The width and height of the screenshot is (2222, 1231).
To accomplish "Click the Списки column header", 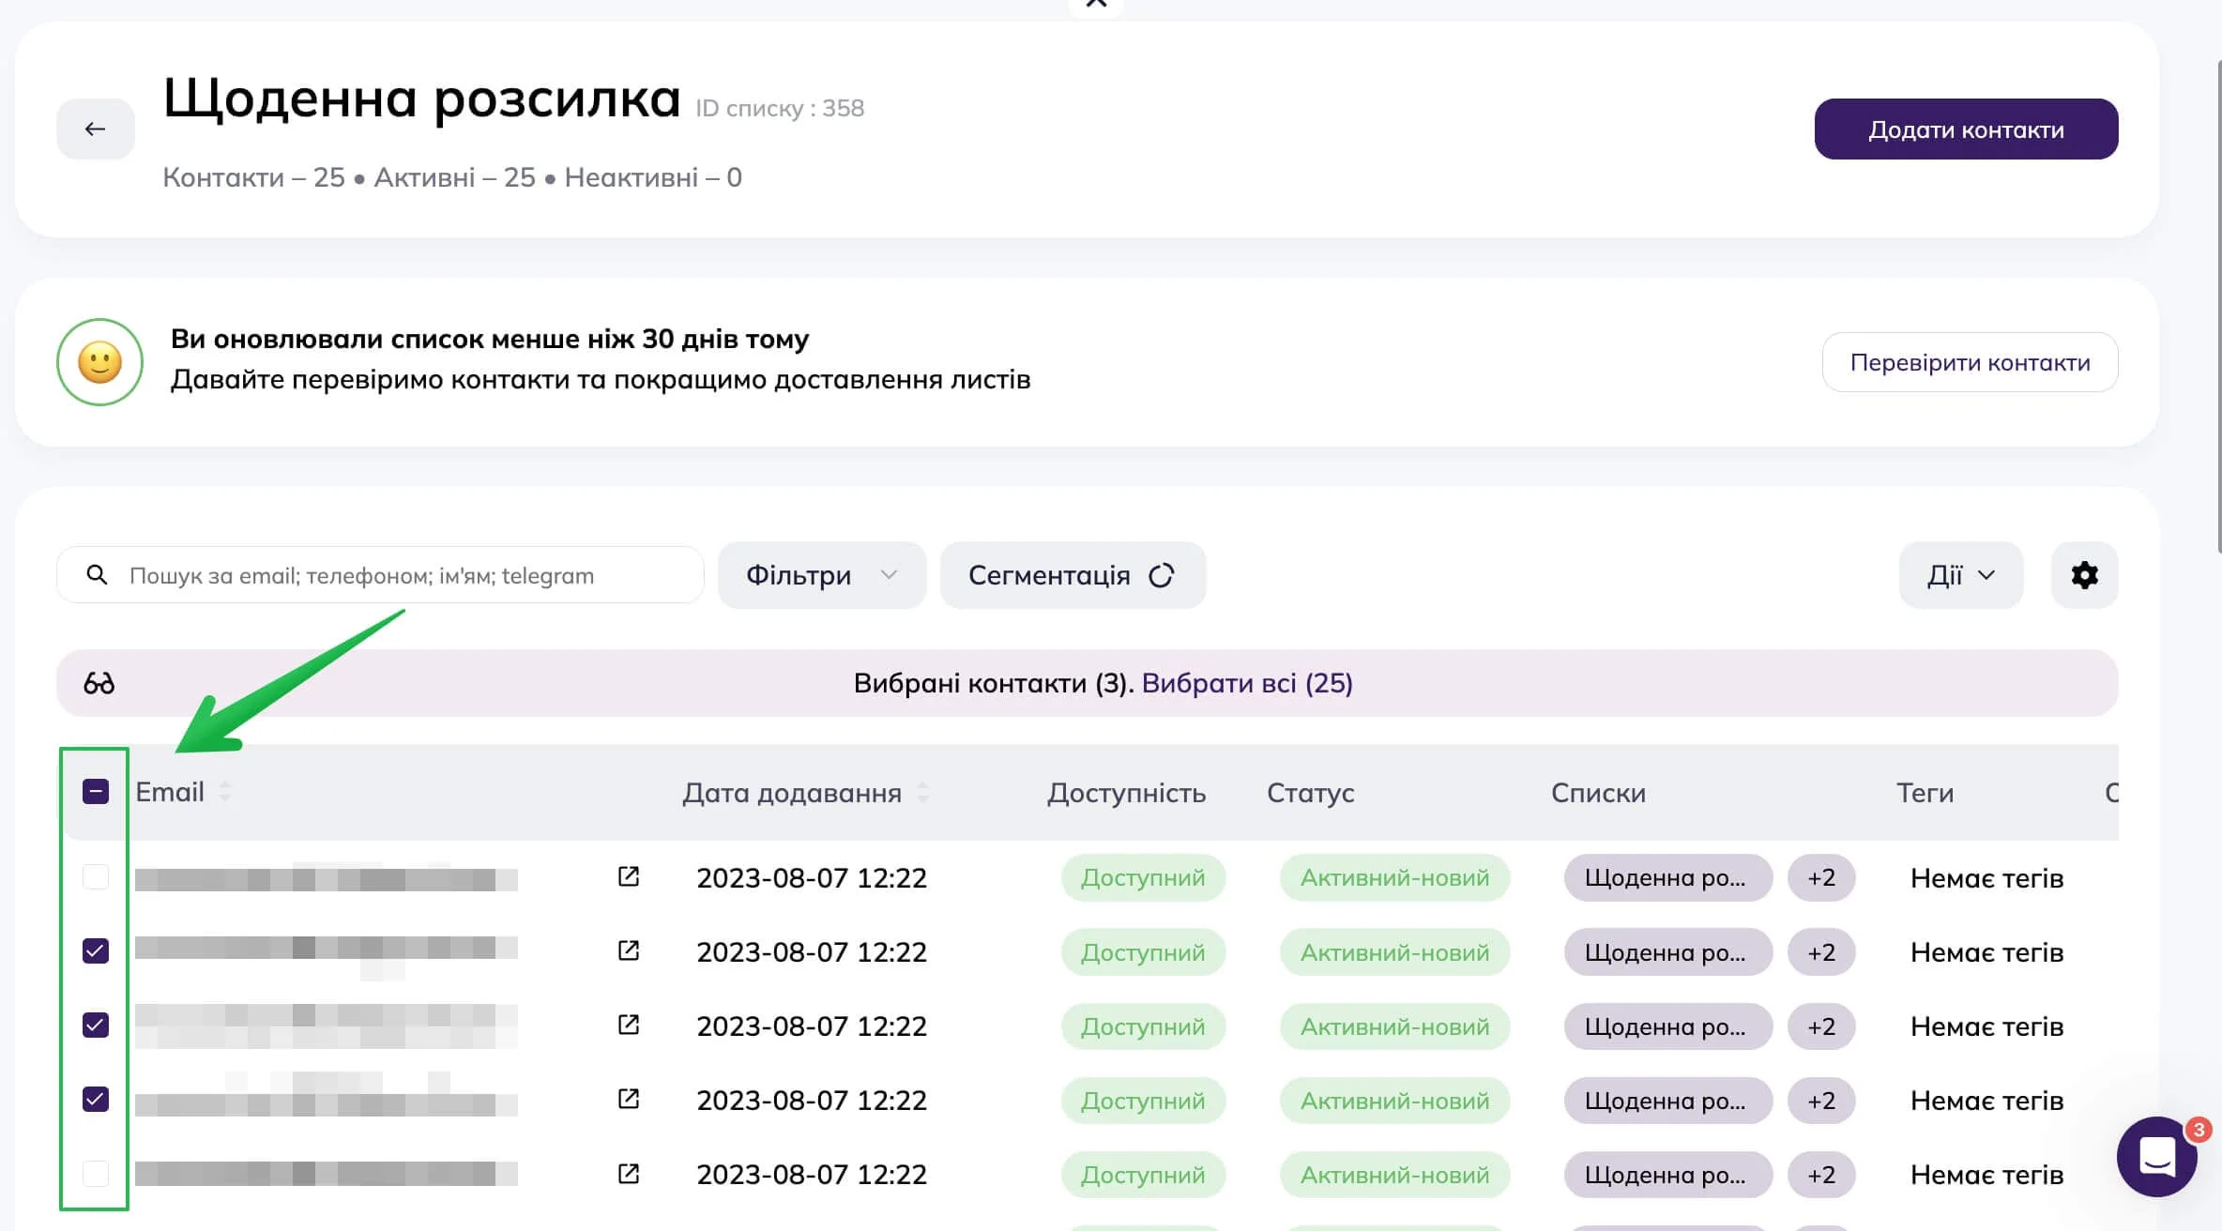I will 1598,793.
